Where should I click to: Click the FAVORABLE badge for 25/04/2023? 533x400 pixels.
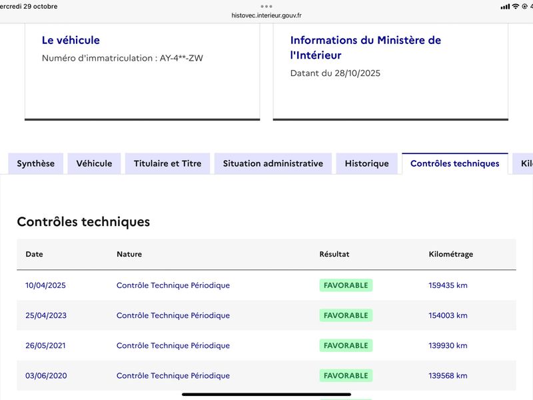click(x=346, y=315)
